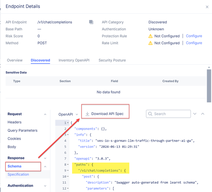Fold the paths block at line 8
The image size is (212, 192).
(x=67, y=164)
